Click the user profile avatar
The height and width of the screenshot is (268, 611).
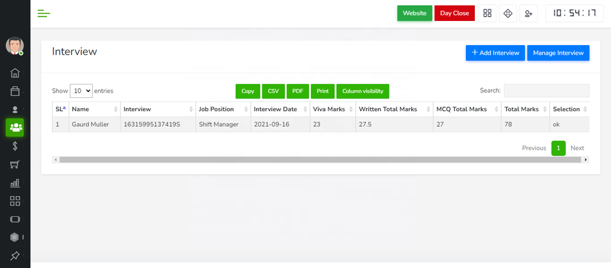coord(15,46)
